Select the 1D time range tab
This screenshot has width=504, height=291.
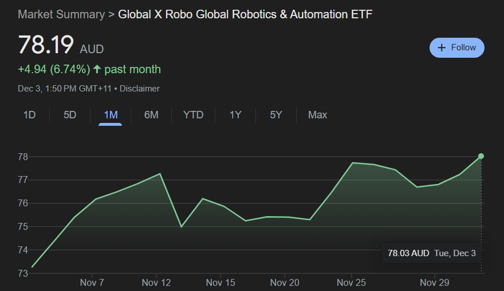[29, 115]
